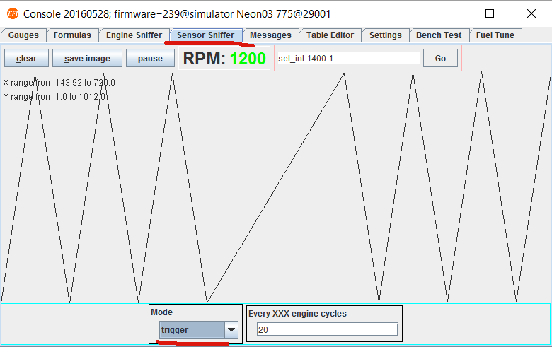Click the rusEFI app icon in title bar
Screen dimensions: 552x347
click(x=12, y=13)
